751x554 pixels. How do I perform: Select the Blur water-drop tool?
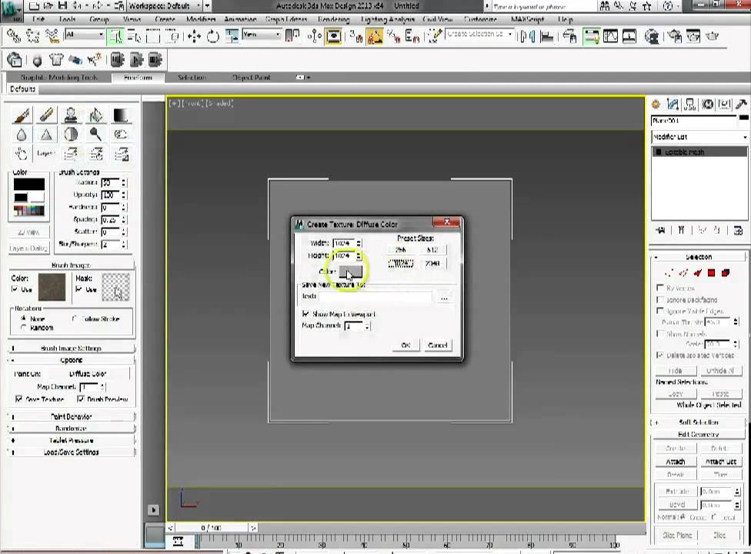(x=22, y=135)
